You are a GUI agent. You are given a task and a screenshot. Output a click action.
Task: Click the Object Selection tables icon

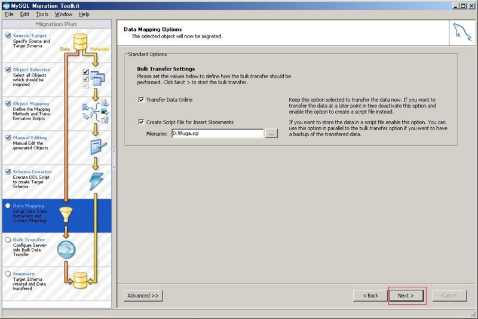point(97,78)
